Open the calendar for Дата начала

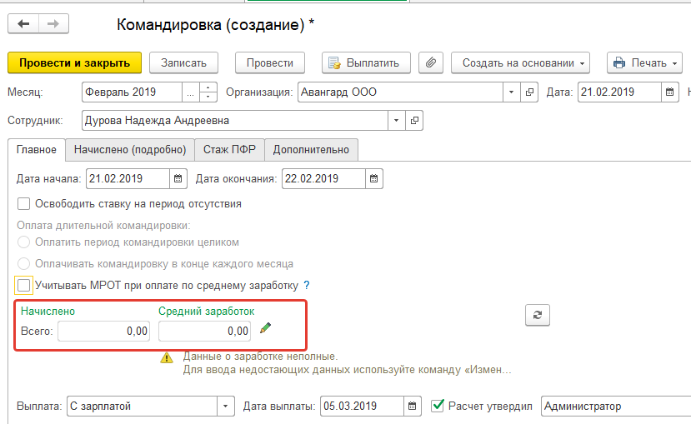point(178,178)
